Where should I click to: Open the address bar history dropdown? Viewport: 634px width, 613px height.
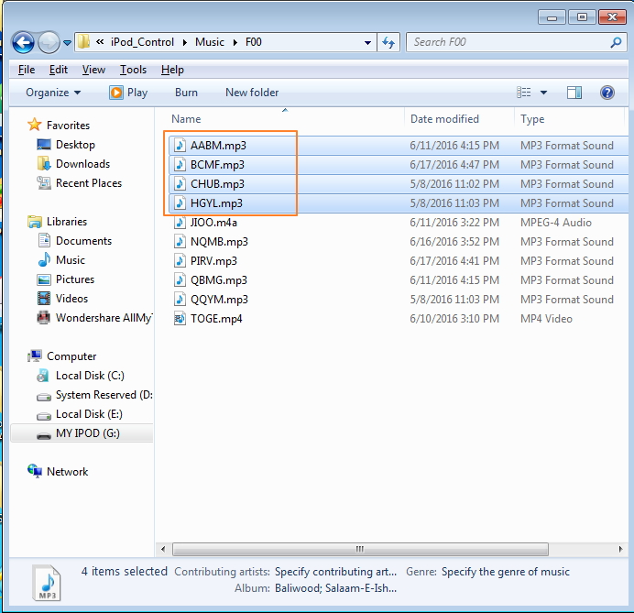[367, 42]
